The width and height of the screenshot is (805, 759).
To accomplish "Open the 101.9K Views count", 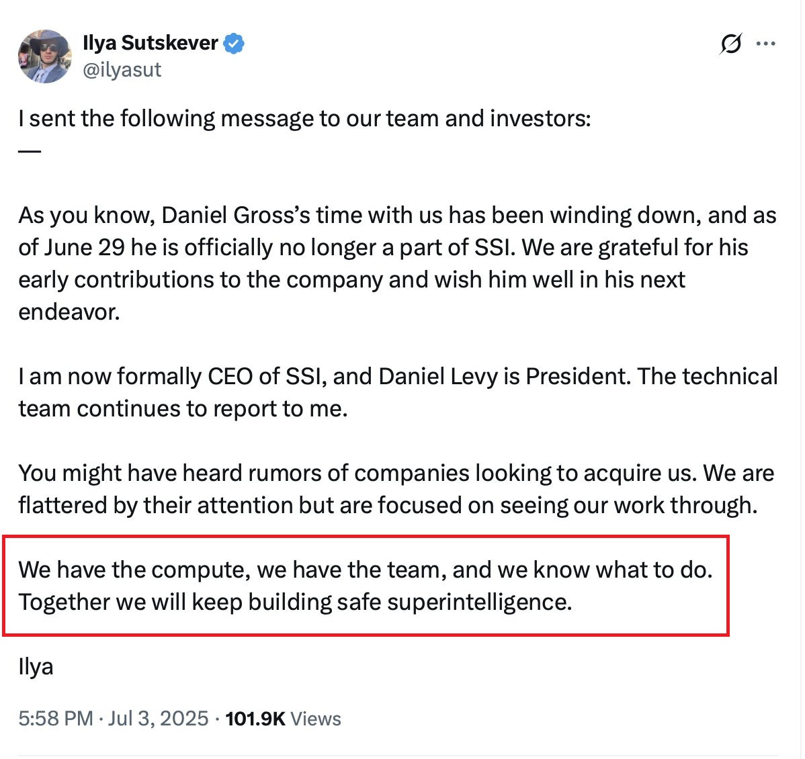I will tap(283, 718).
